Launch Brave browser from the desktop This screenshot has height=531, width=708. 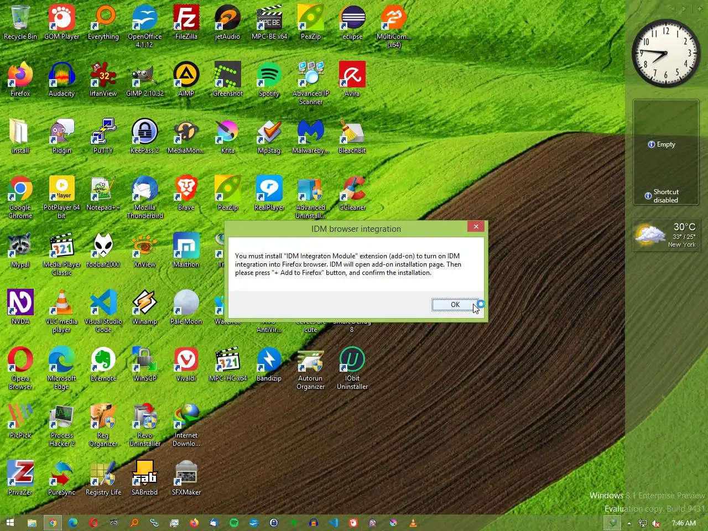[x=186, y=194]
